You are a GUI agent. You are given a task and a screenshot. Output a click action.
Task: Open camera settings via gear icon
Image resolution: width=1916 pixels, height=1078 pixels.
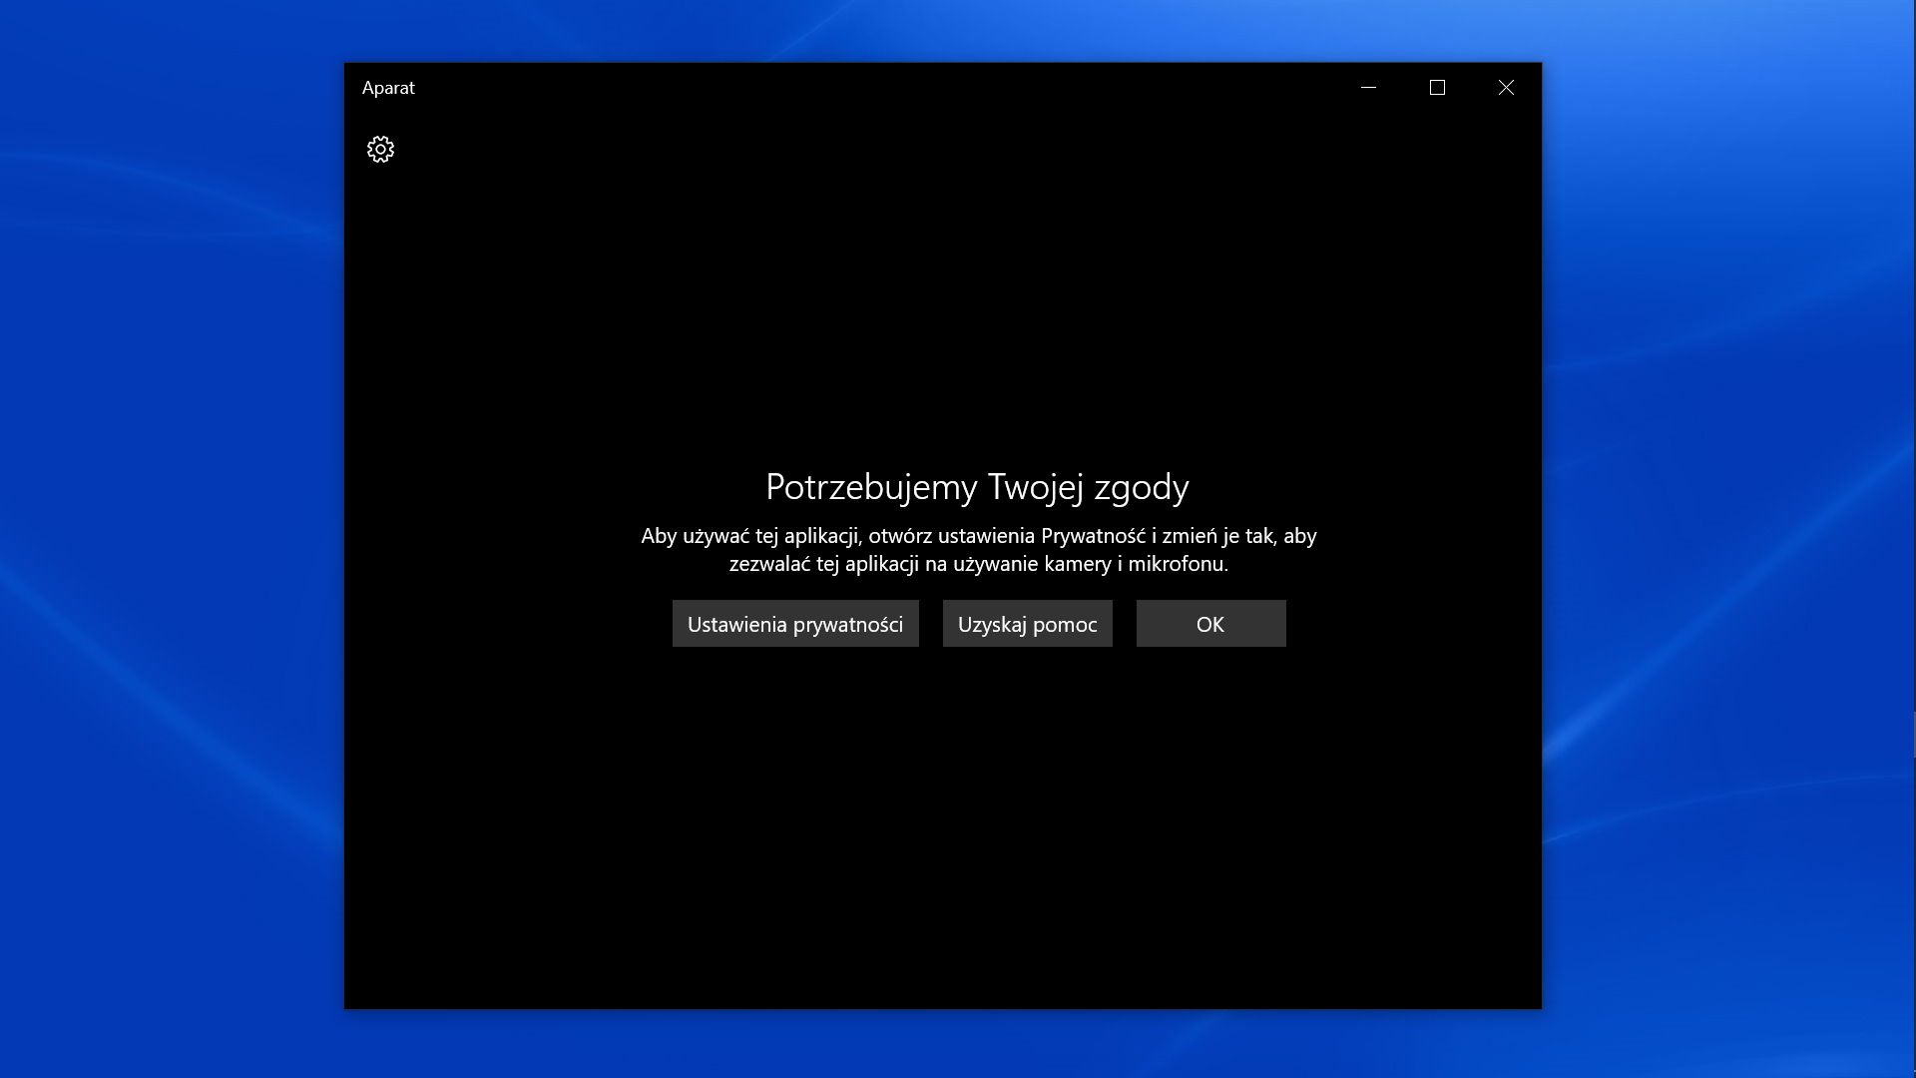[380, 150]
